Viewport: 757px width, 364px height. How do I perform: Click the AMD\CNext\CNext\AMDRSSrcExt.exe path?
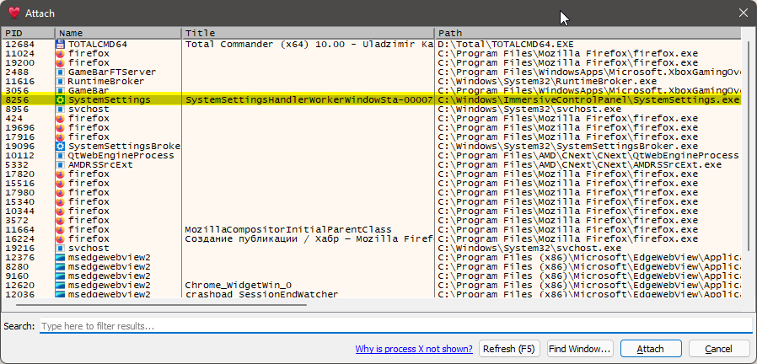click(x=579, y=164)
